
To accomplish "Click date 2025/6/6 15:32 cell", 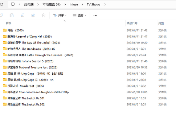I will coord(136,86).
